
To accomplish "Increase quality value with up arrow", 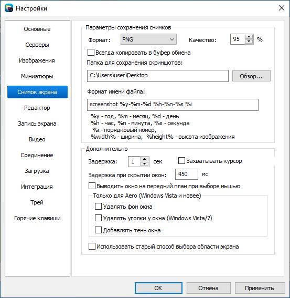I will tap(249, 37).
